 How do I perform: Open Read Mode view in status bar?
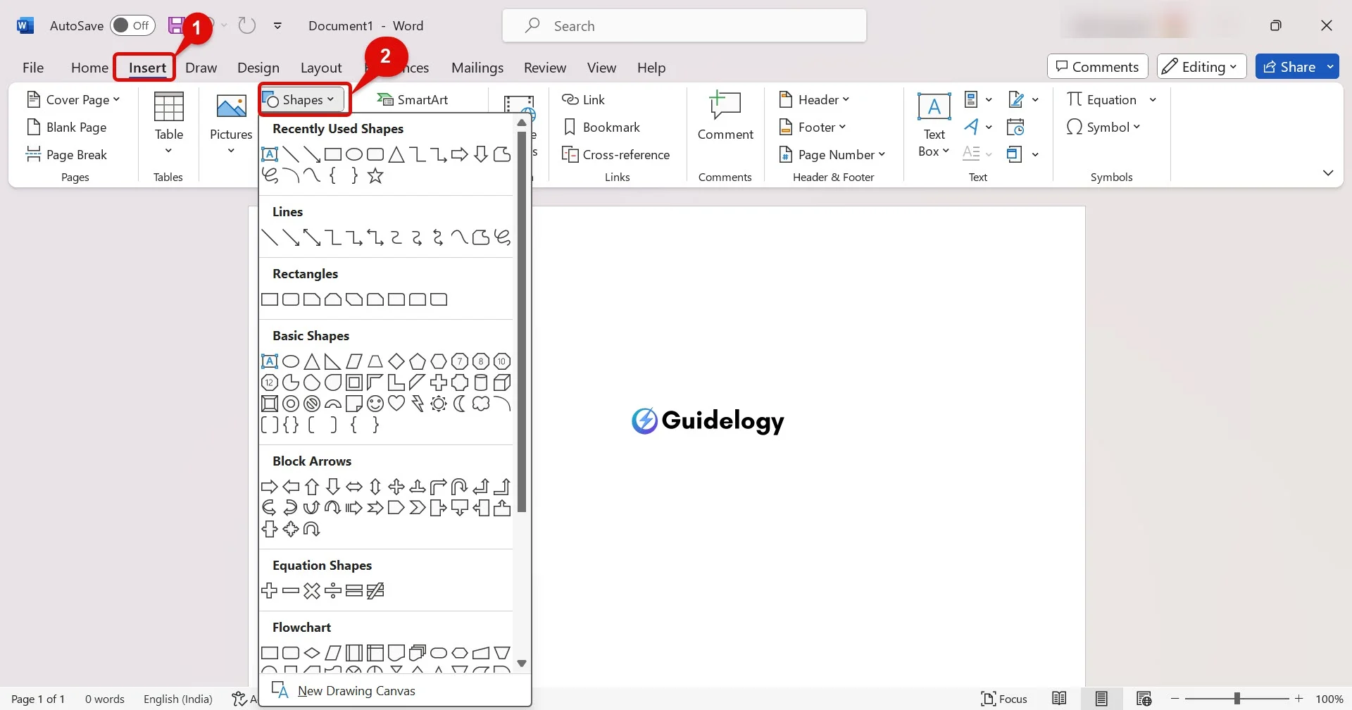pyautogui.click(x=1059, y=699)
